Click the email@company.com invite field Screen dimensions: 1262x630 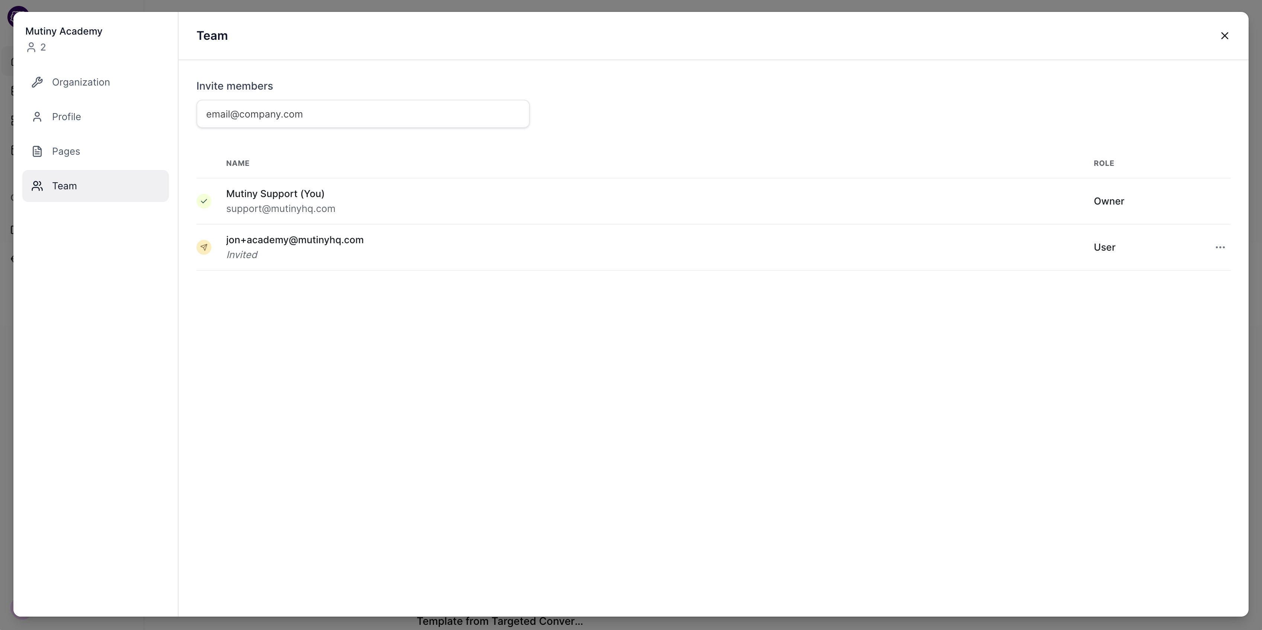tap(362, 114)
